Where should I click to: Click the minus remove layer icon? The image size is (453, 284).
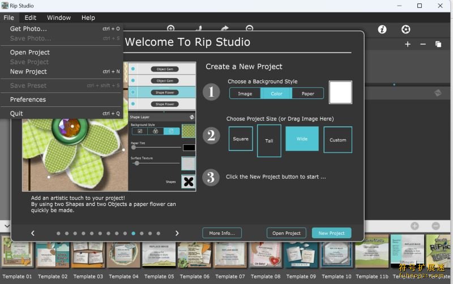click(x=423, y=44)
